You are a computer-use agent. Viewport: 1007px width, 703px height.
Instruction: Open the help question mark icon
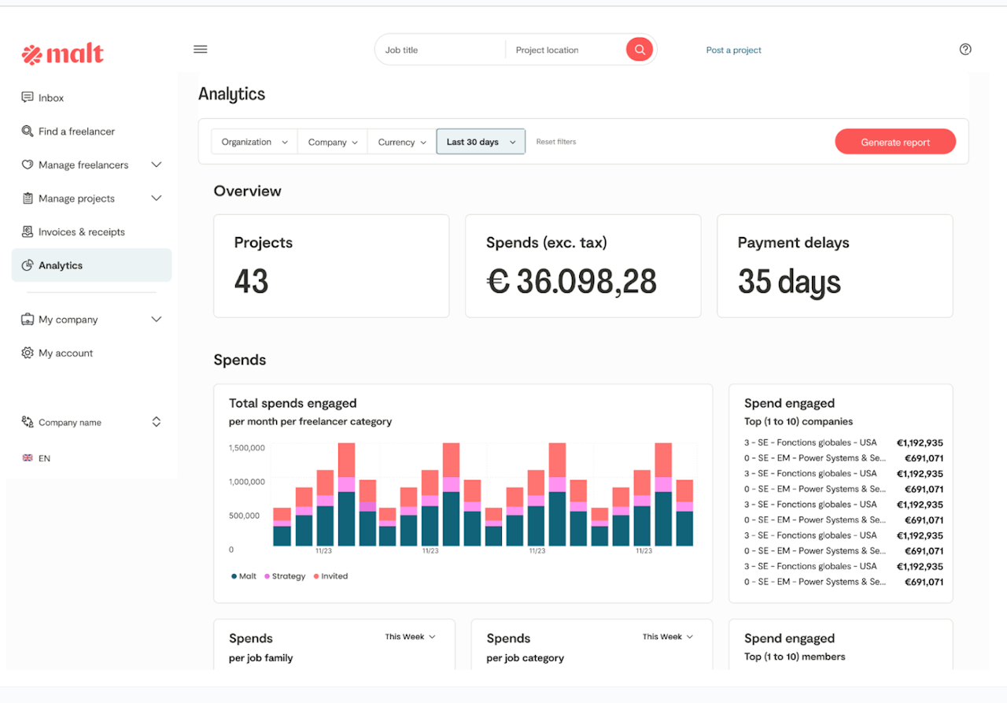tap(965, 50)
